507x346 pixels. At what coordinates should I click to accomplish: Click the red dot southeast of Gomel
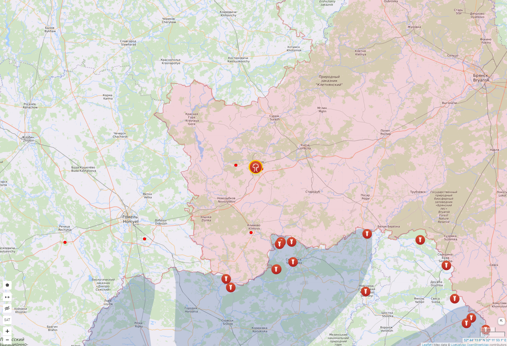144,239
